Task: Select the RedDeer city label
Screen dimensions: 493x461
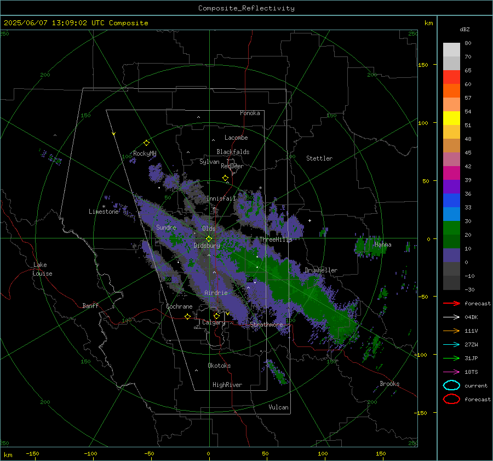Action: [232, 166]
